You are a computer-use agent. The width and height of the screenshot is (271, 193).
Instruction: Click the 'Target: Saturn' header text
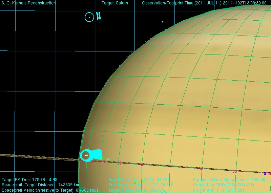tap(115, 3)
